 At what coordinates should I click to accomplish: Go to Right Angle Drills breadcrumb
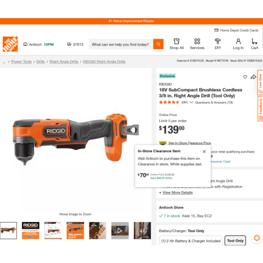pos(64,61)
